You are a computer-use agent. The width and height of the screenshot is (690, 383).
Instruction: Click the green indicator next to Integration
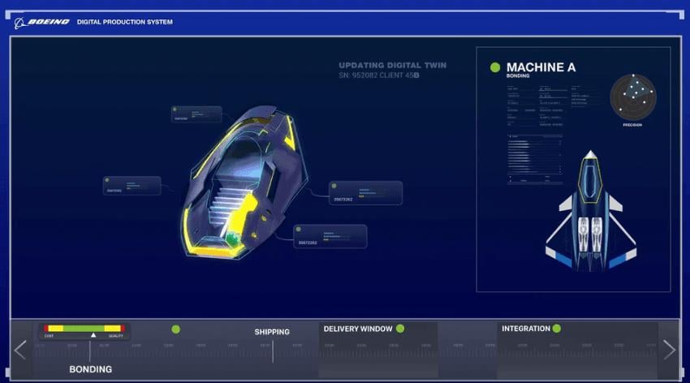(x=557, y=329)
